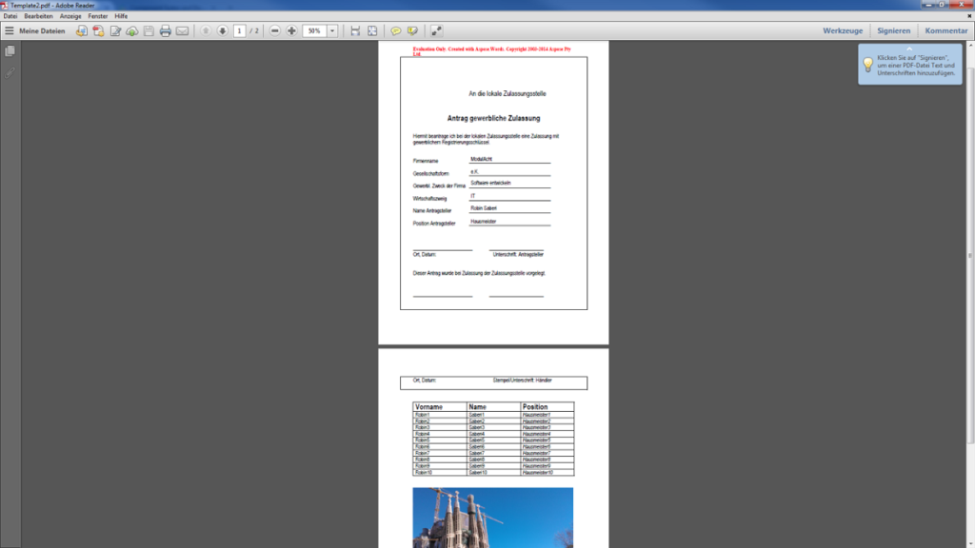Image resolution: width=975 pixels, height=548 pixels.
Task: Click the upload to cloud icon
Action: (x=131, y=30)
